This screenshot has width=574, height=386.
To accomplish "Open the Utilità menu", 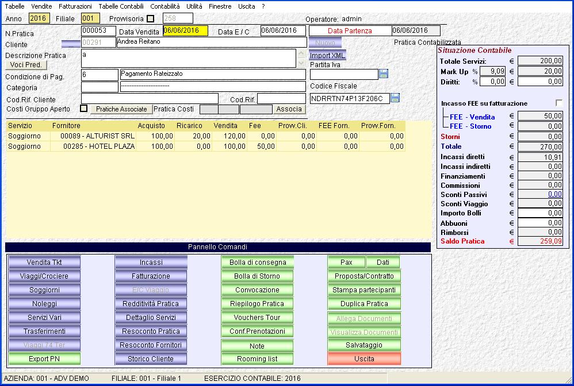I will point(194,6).
